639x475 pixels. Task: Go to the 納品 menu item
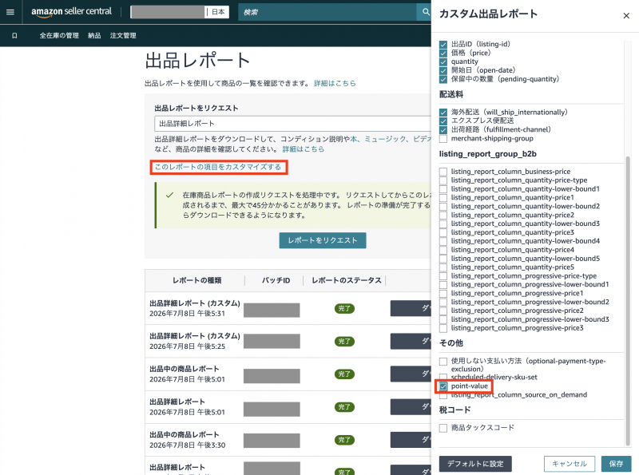click(94, 36)
